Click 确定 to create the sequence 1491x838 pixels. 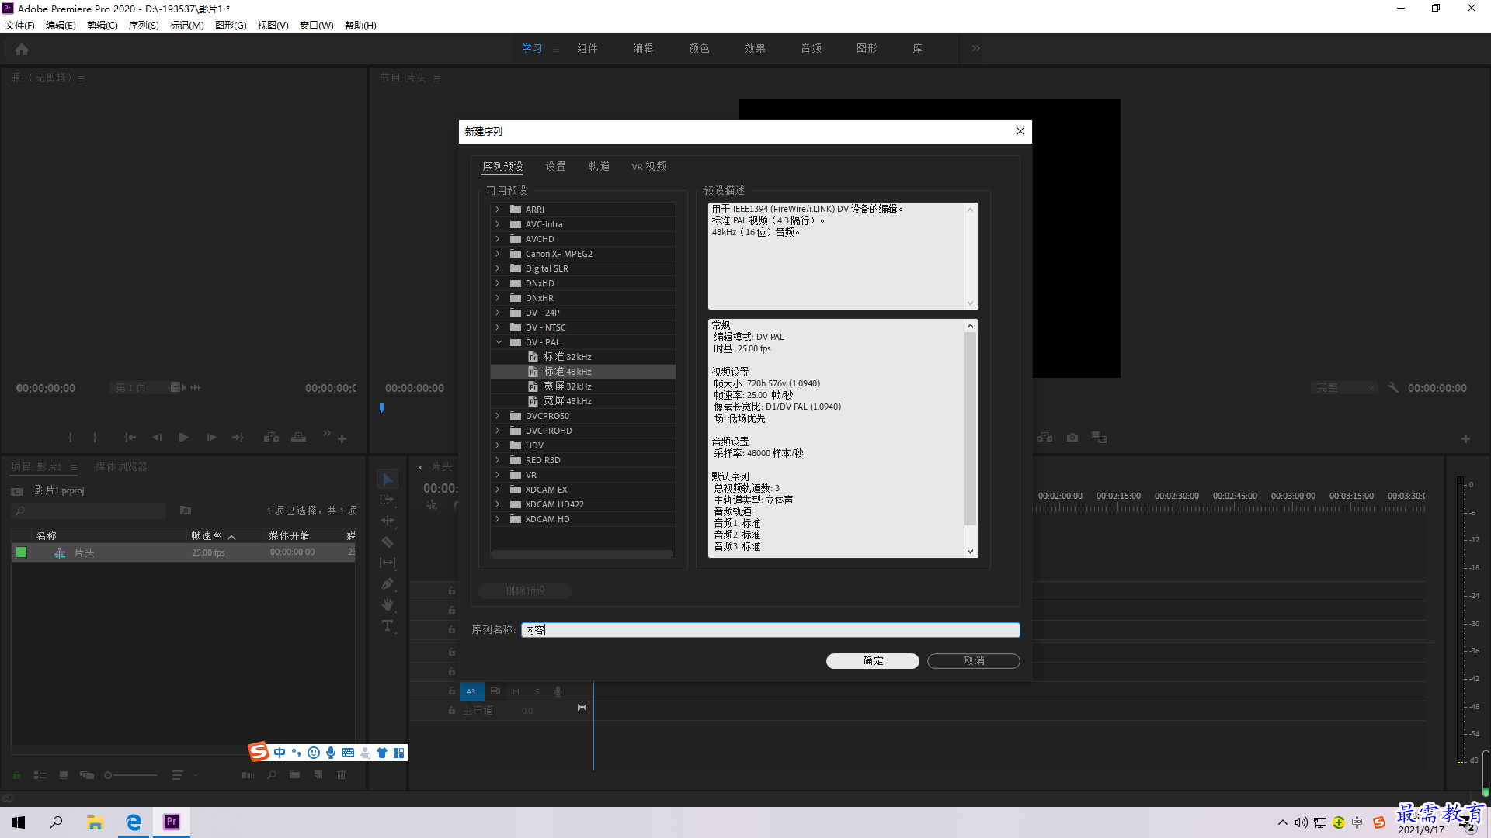(x=873, y=661)
